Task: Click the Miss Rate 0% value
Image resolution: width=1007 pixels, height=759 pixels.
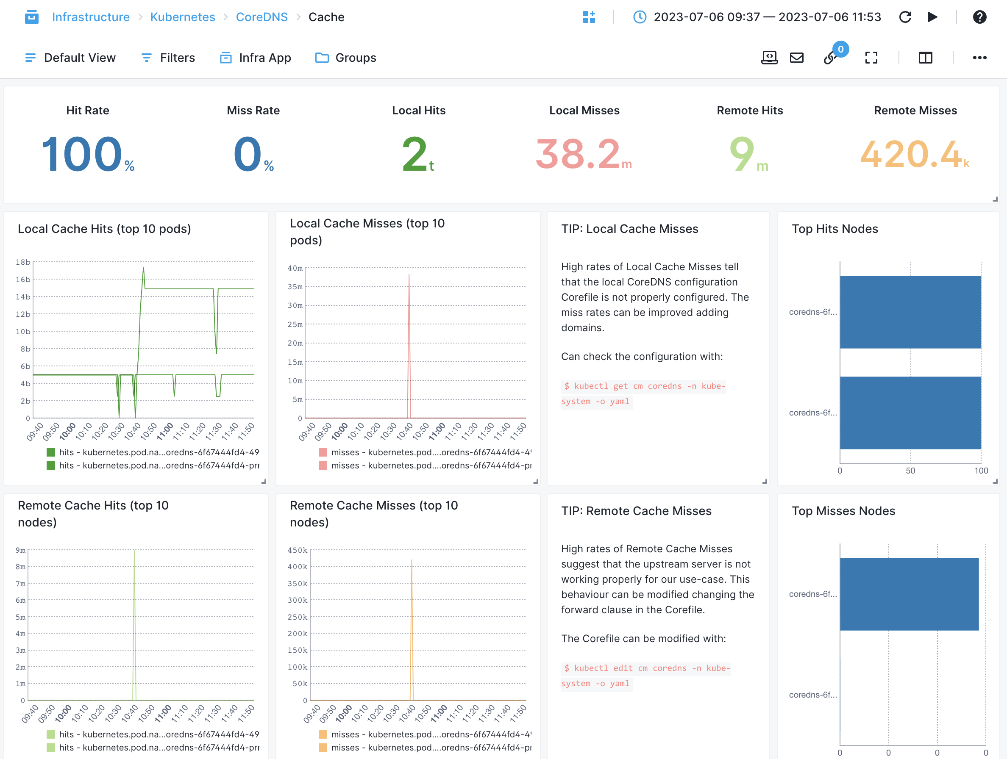Action: click(x=253, y=155)
